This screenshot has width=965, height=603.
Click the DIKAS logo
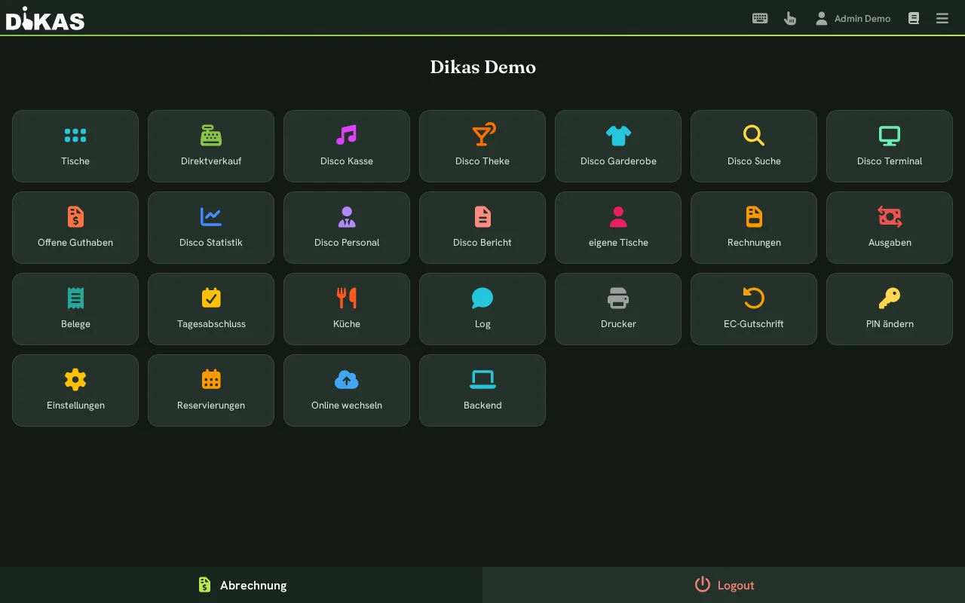45,18
